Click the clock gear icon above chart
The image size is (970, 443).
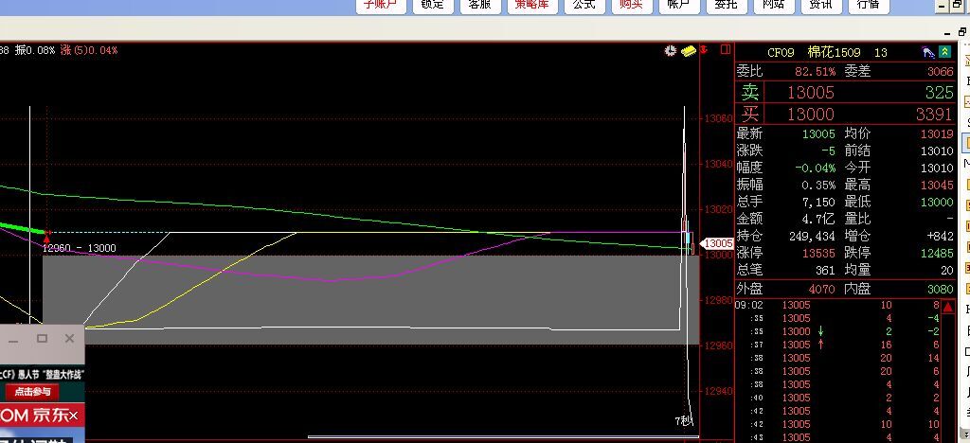point(671,50)
